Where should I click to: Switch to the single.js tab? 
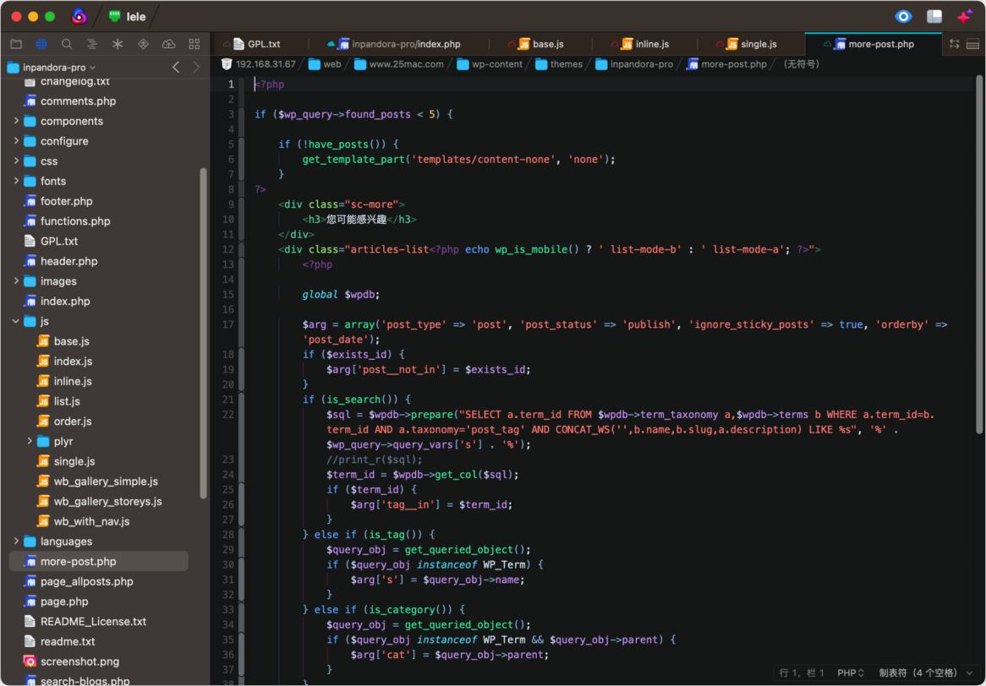click(752, 44)
